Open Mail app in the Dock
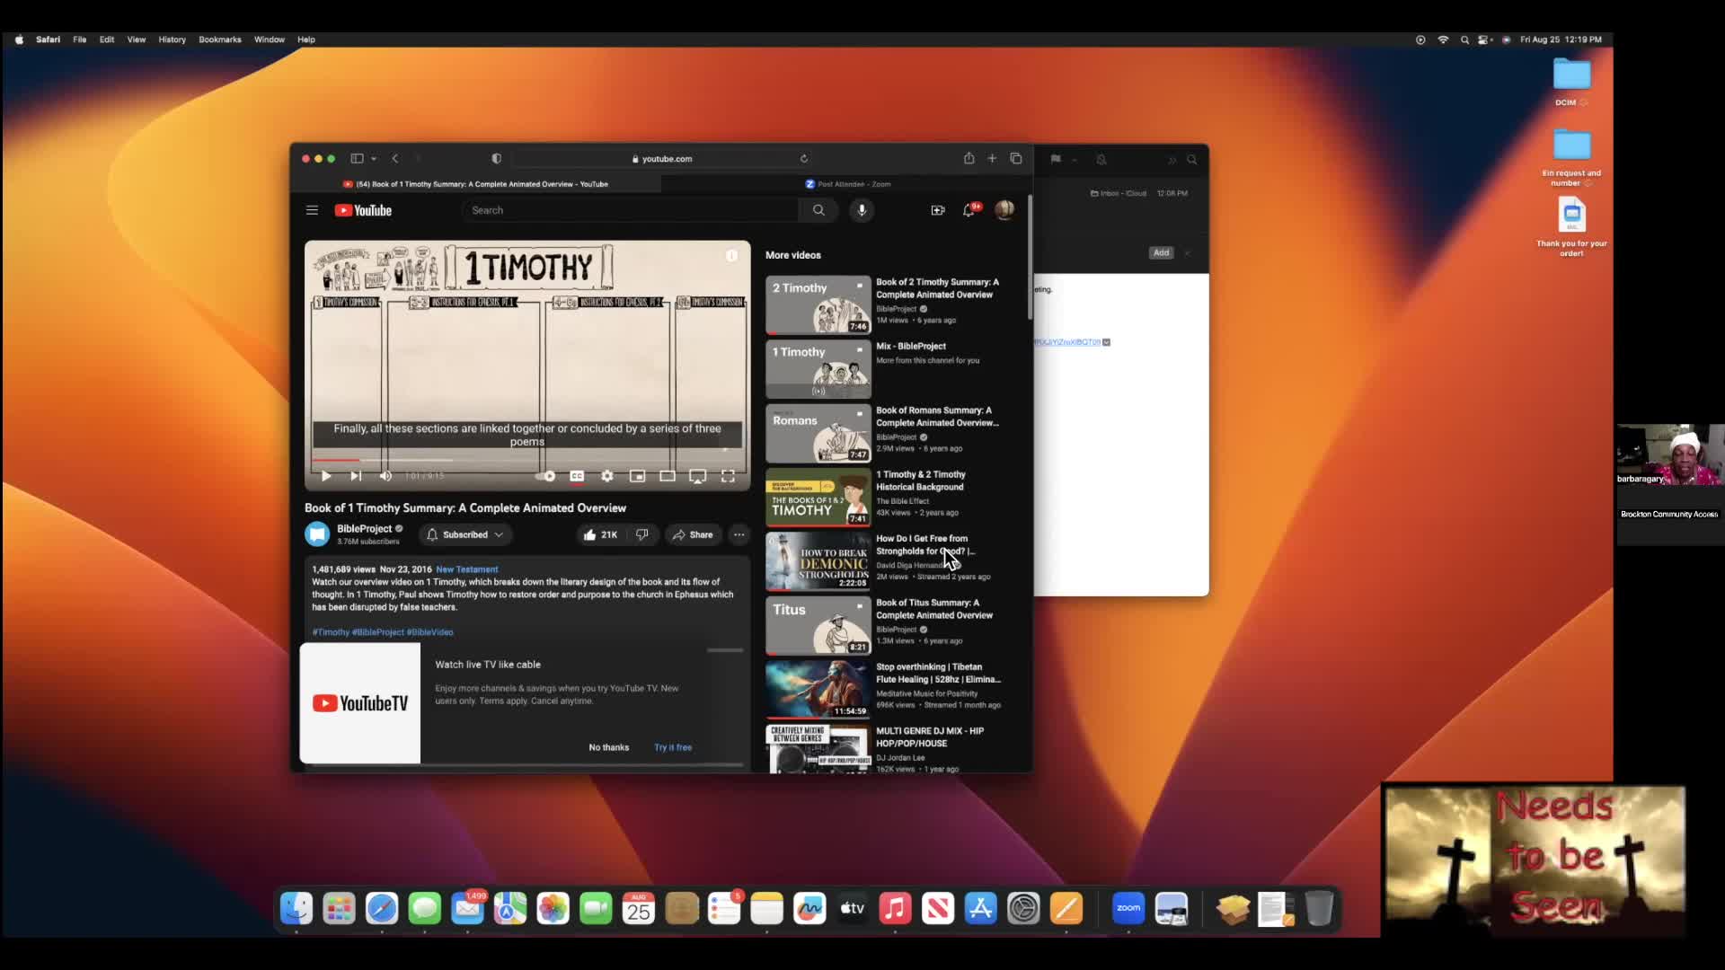 point(467,909)
